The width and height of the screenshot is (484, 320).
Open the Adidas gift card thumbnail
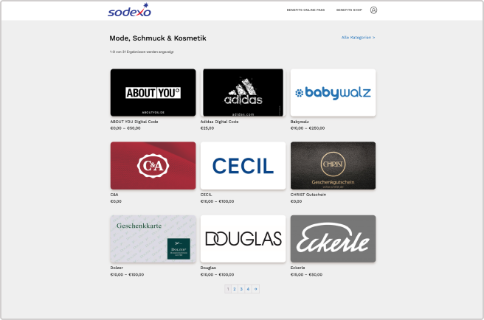243,93
